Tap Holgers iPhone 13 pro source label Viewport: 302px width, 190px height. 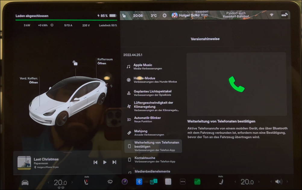tap(48, 167)
